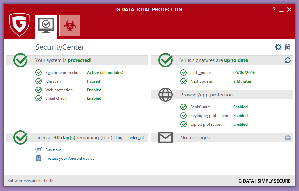Viewport: 299px width, 191px height.
Task: Toggle the BankGuard status check
Action: 184,107
